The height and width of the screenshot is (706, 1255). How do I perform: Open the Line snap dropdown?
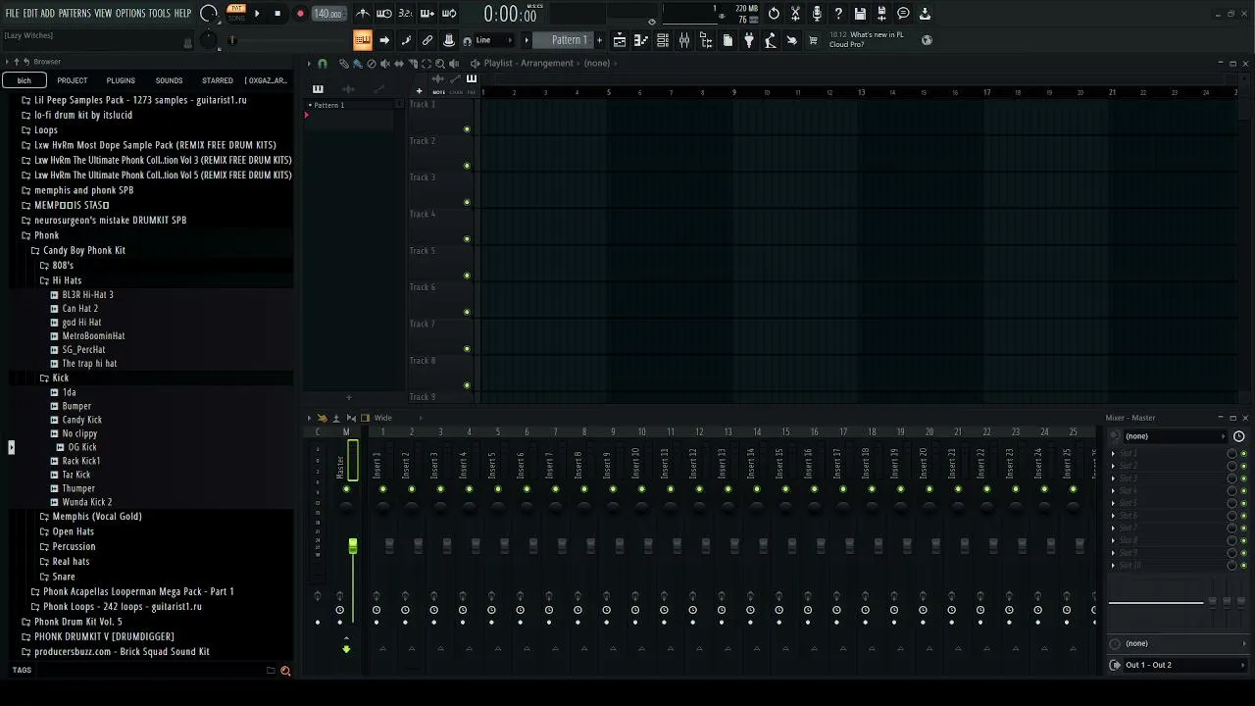[492, 40]
